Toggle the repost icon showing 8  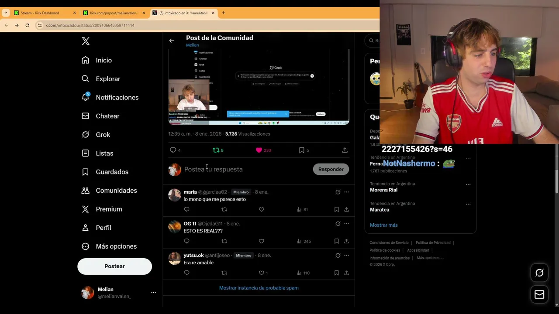pos(218,150)
